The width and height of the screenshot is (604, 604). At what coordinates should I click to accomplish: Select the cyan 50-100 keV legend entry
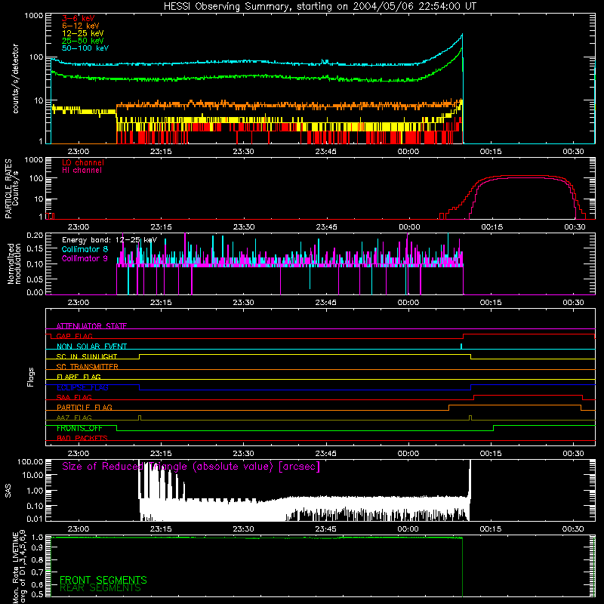[85, 48]
